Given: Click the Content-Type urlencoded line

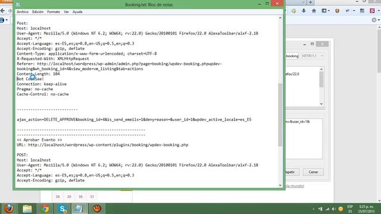Looking at the screenshot, I should point(87,53).
